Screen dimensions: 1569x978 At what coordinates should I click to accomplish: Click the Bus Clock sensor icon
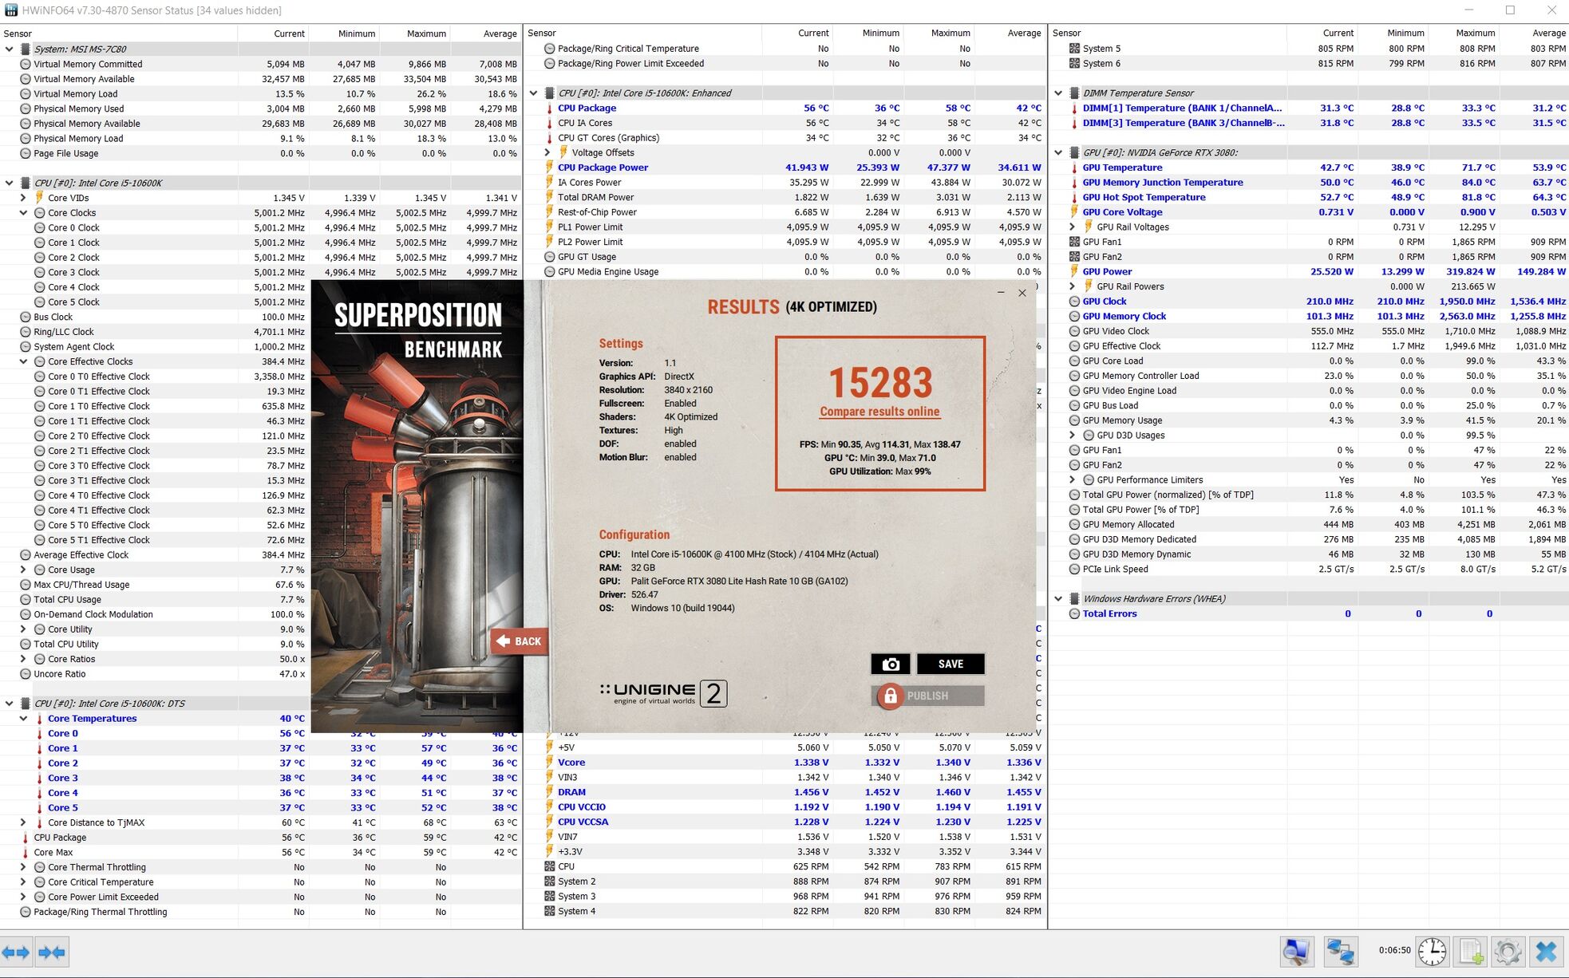tap(26, 317)
